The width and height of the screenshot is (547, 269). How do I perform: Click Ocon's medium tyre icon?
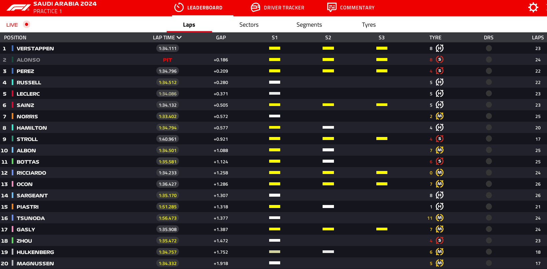point(439,184)
